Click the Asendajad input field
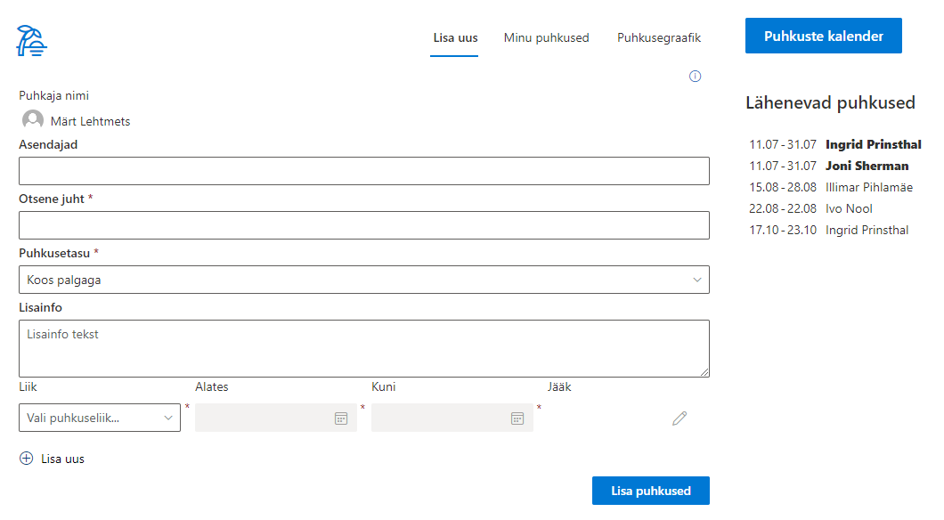 363,171
